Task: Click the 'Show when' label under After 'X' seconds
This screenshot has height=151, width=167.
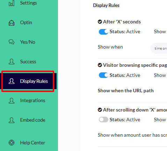Action: click(x=110, y=47)
